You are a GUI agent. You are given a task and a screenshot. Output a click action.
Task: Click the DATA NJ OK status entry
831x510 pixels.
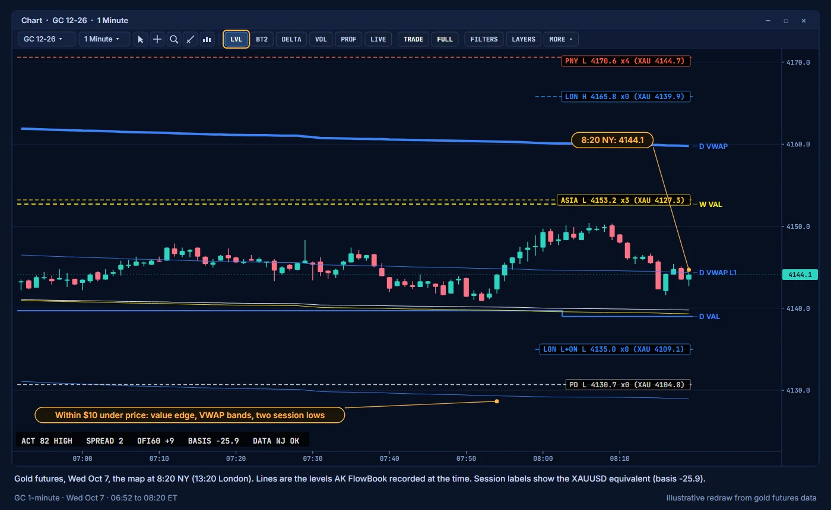point(276,441)
